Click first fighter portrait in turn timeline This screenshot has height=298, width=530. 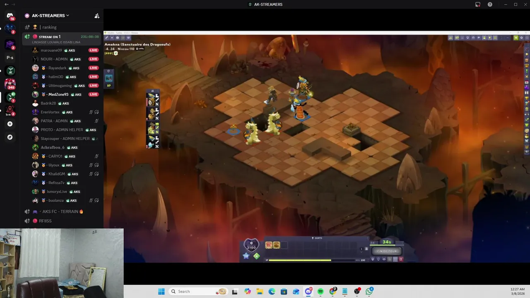pyautogui.click(x=152, y=100)
